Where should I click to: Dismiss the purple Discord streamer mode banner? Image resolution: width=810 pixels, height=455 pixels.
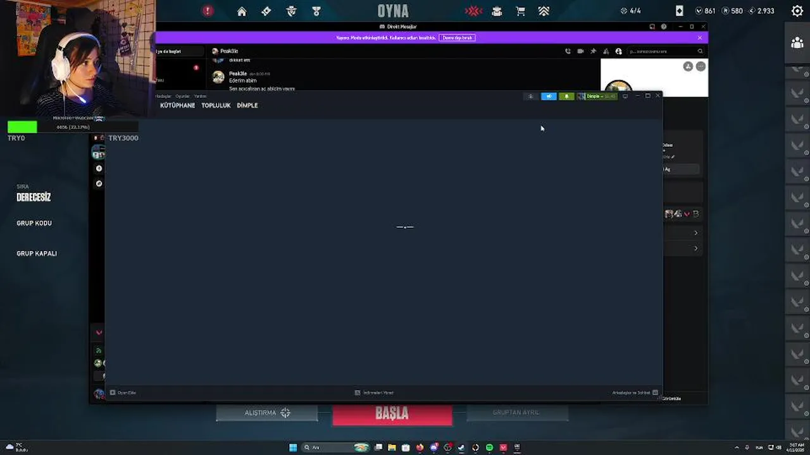click(700, 38)
